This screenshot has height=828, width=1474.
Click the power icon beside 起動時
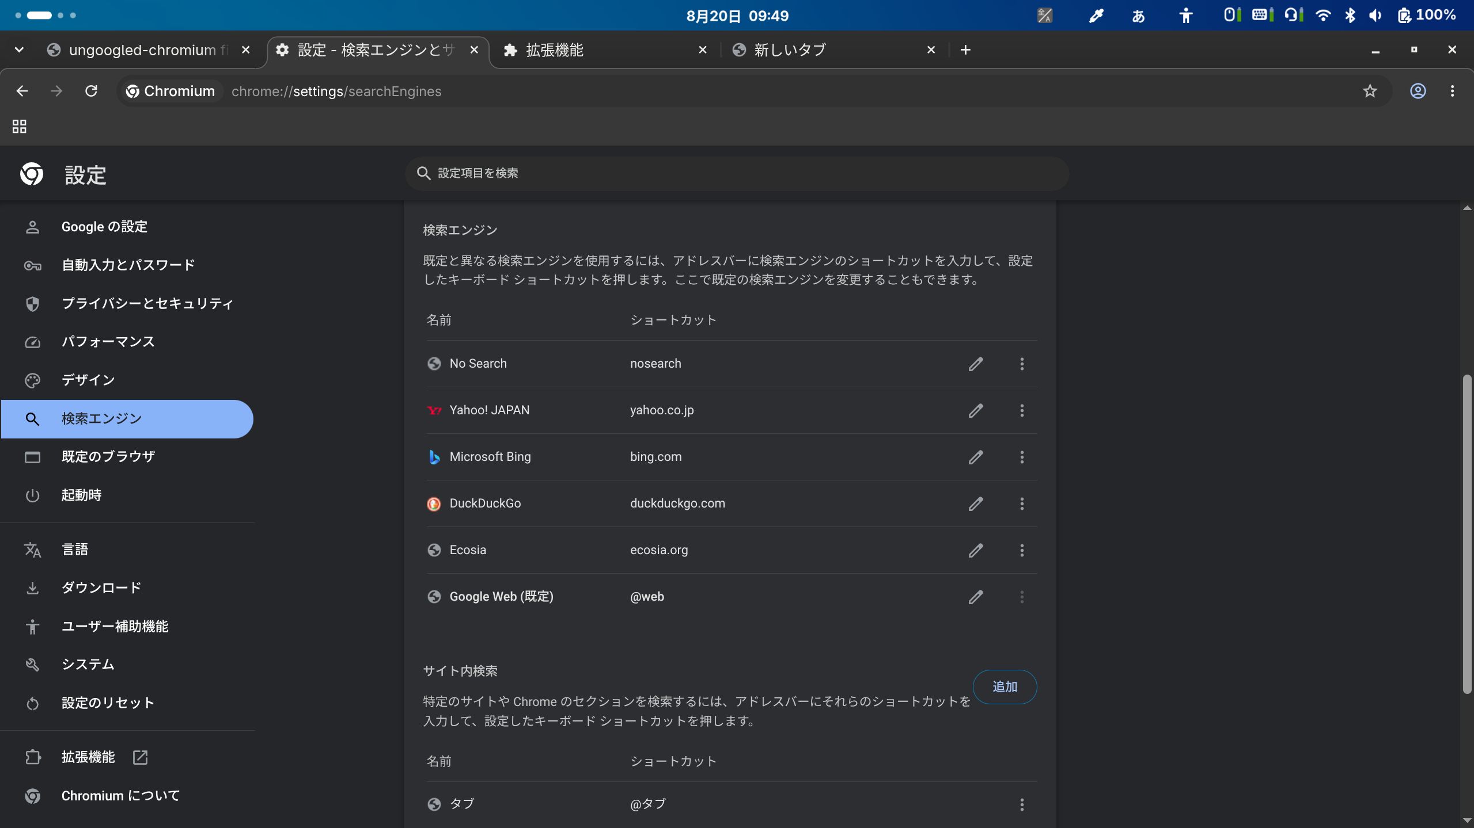coord(32,495)
